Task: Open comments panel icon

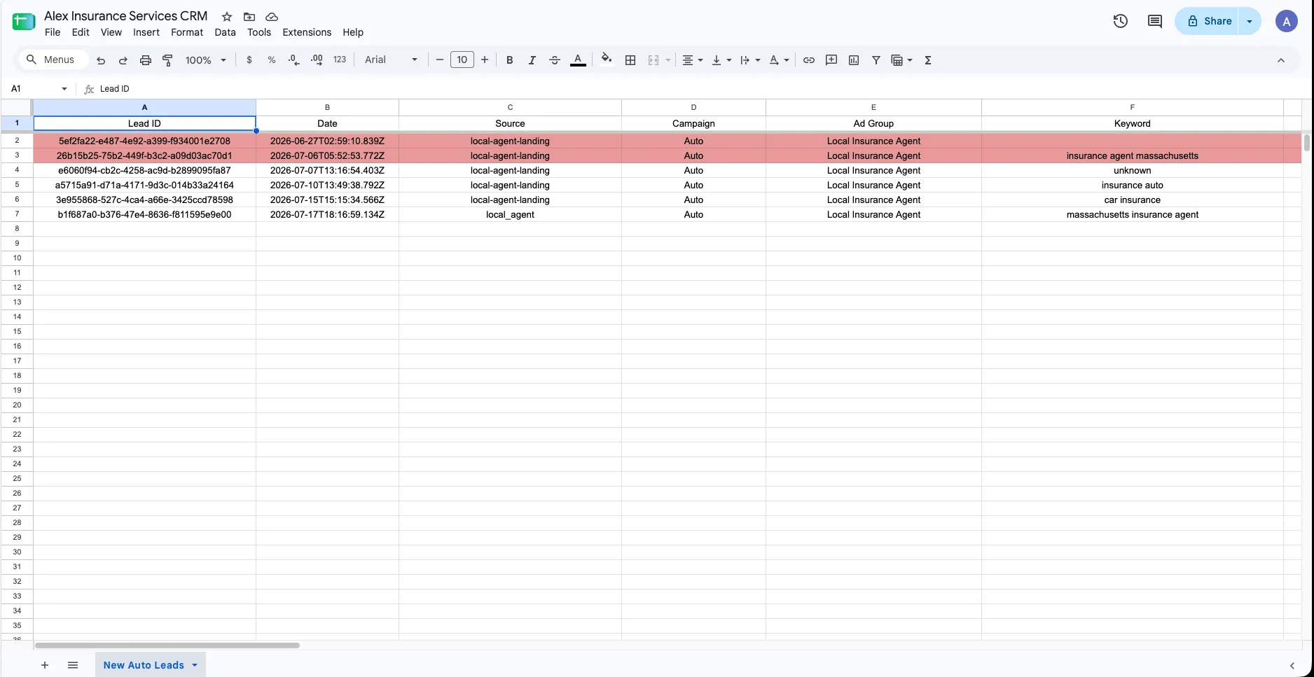Action: click(x=1155, y=21)
